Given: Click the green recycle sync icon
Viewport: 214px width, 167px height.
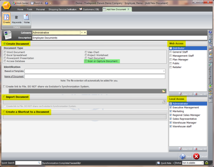Looking at the screenshot, I should coord(206,163).
